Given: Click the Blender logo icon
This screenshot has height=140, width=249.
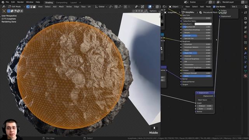Looking at the screenshot, I should click(3, 2).
